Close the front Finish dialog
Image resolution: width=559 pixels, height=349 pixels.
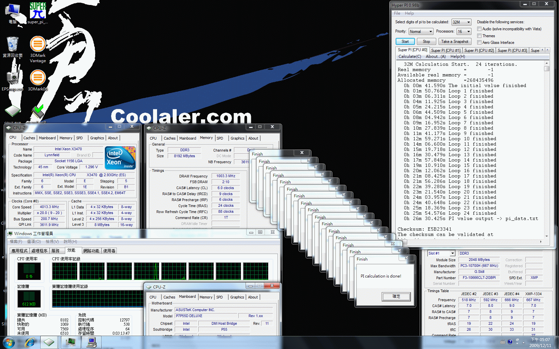[407, 258]
